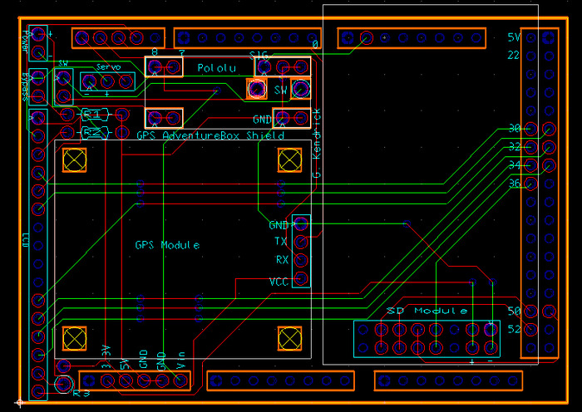Click the RX label on GPS header

282,260
